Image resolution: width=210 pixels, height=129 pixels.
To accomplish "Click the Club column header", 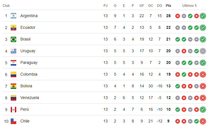I will (6, 6).
